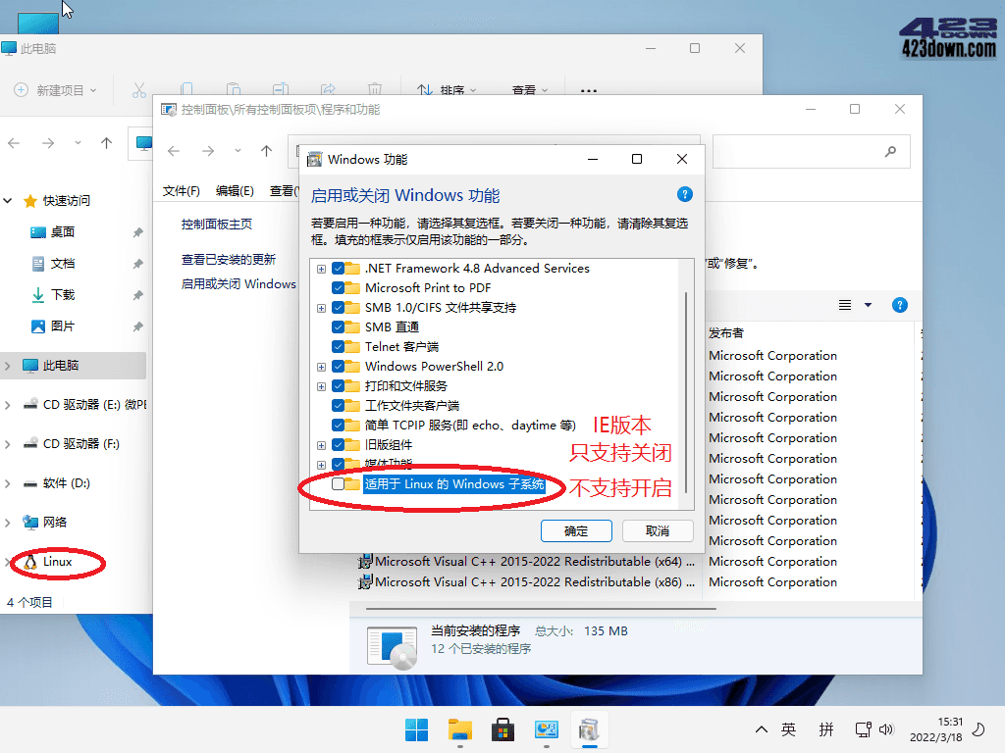Open view dropdown arrow next to list icon

tap(869, 306)
